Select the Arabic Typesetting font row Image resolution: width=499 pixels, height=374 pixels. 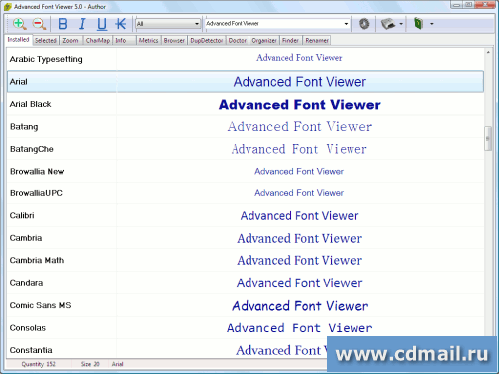point(246,59)
